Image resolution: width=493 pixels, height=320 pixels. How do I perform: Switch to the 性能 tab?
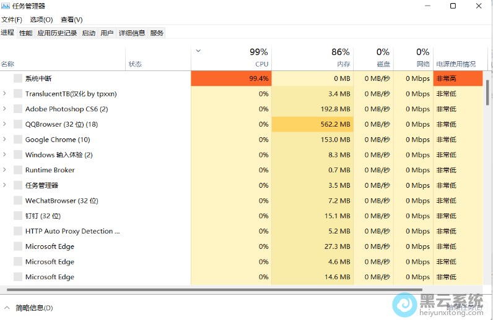click(x=25, y=33)
